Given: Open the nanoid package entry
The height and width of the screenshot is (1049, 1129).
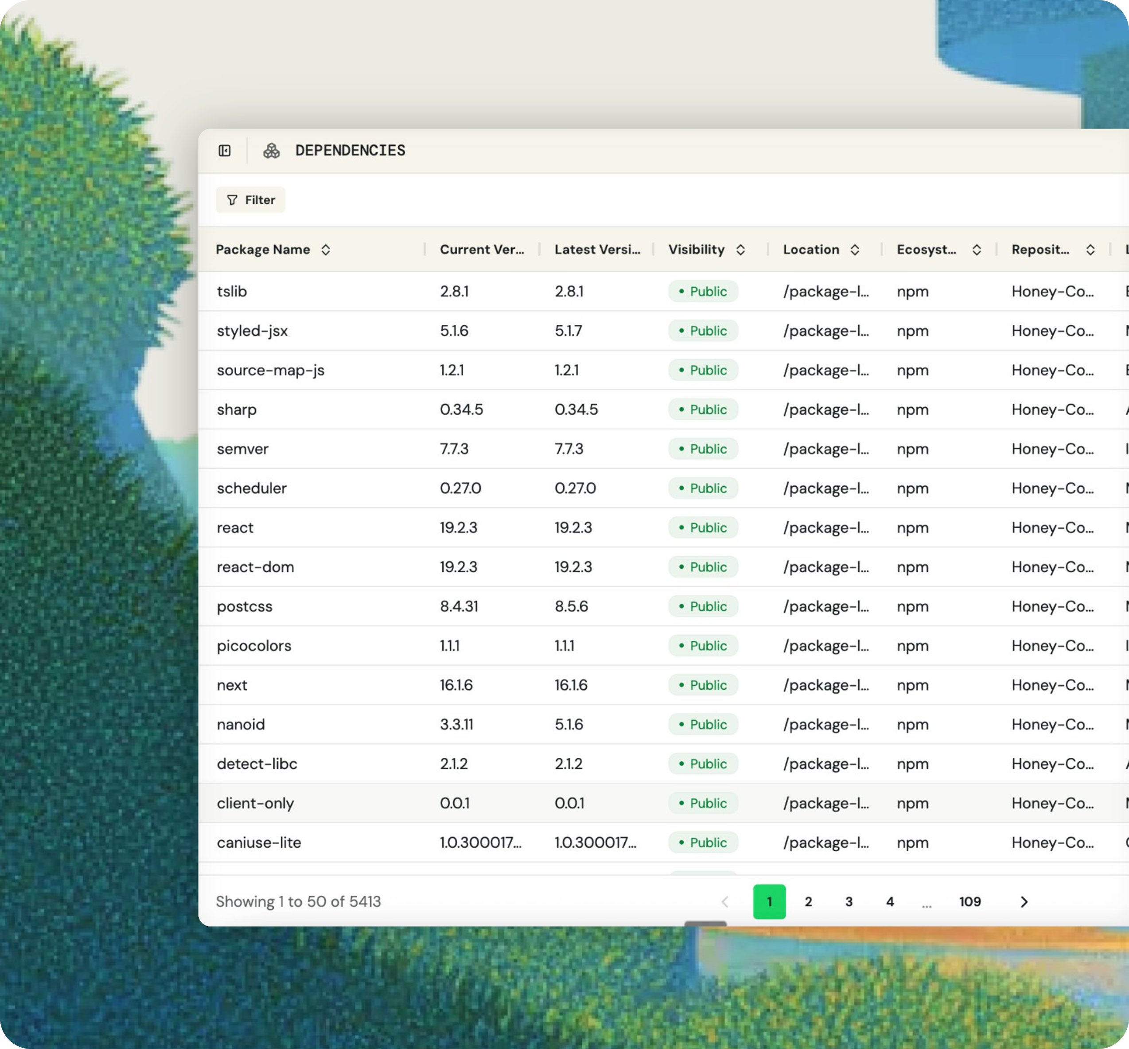Looking at the screenshot, I should tap(241, 724).
